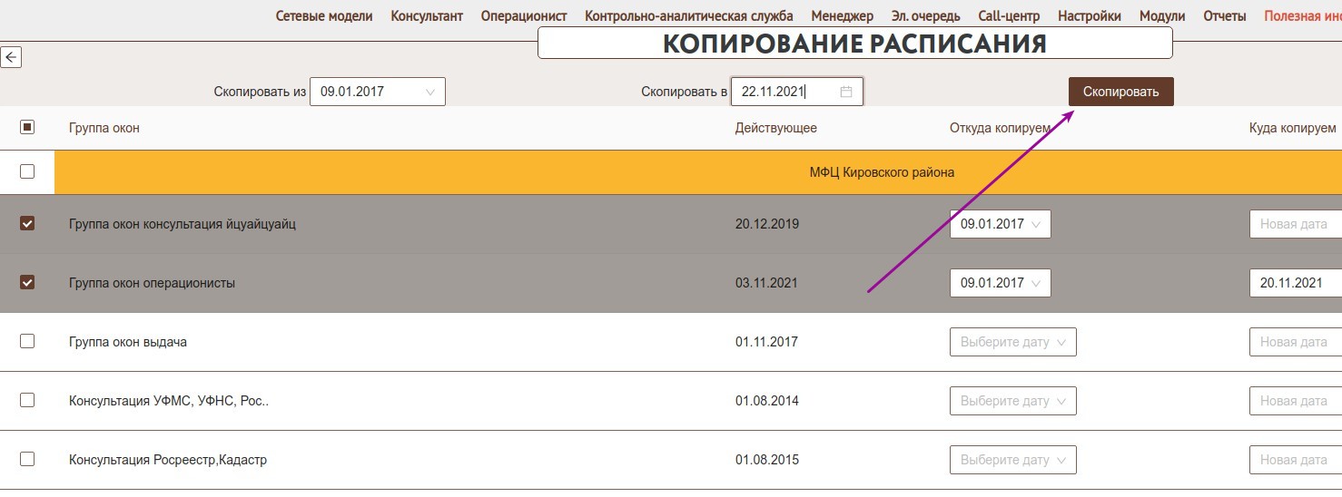
Task: Click 'Новая дата' field for выдача row
Action: point(1295,342)
